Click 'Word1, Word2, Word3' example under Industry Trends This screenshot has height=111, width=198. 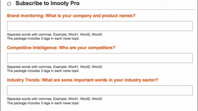point(85,99)
